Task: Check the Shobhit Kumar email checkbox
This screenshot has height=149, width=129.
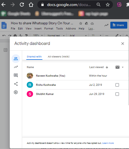Action: (117, 94)
